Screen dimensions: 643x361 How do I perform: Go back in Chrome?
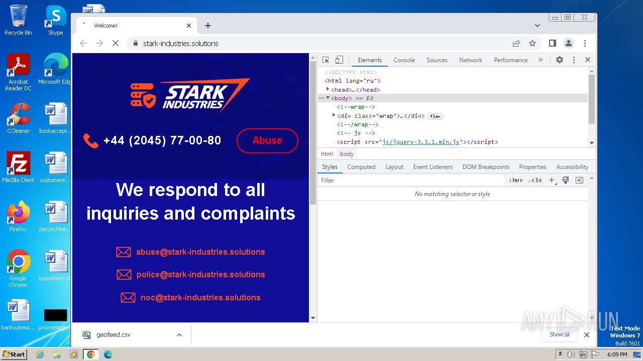click(83, 44)
